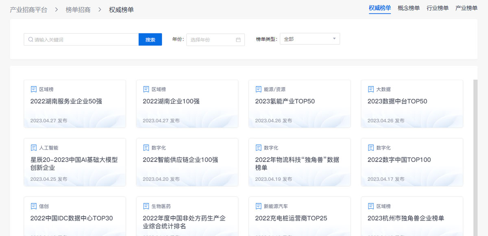Switch to the 产业榜单 tab

[466, 7]
